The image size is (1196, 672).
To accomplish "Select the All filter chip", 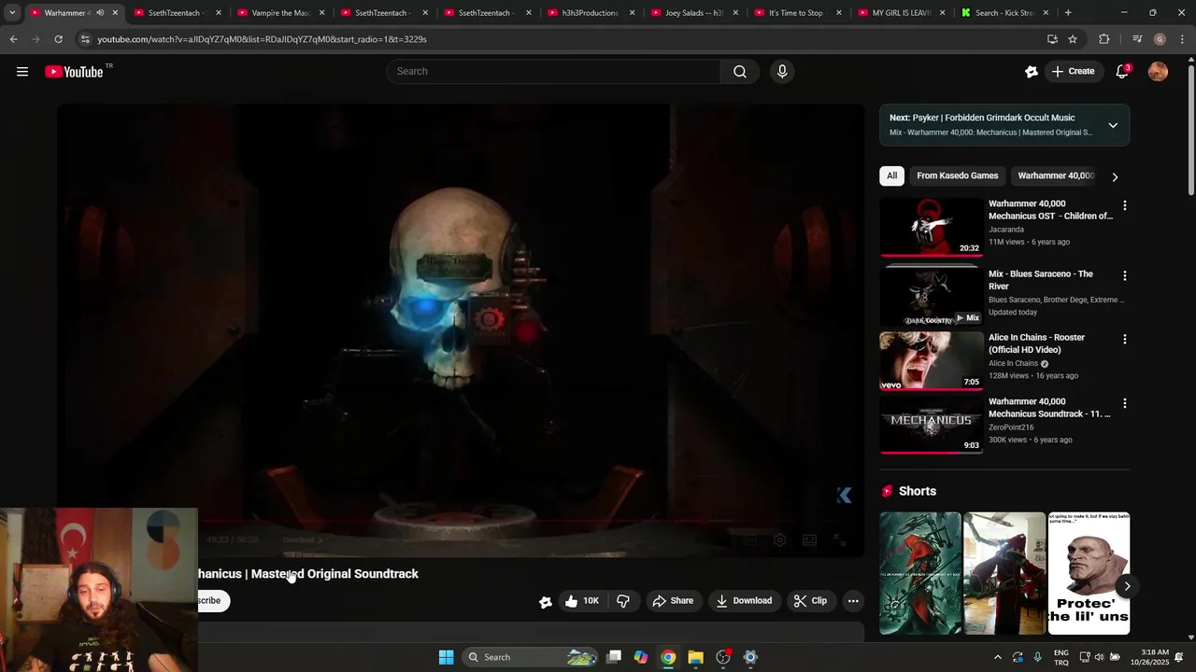I will pyautogui.click(x=891, y=175).
